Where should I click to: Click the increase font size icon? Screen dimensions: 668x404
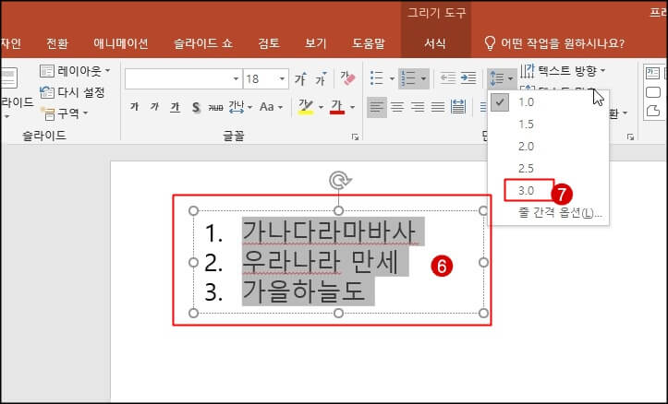tap(300, 78)
